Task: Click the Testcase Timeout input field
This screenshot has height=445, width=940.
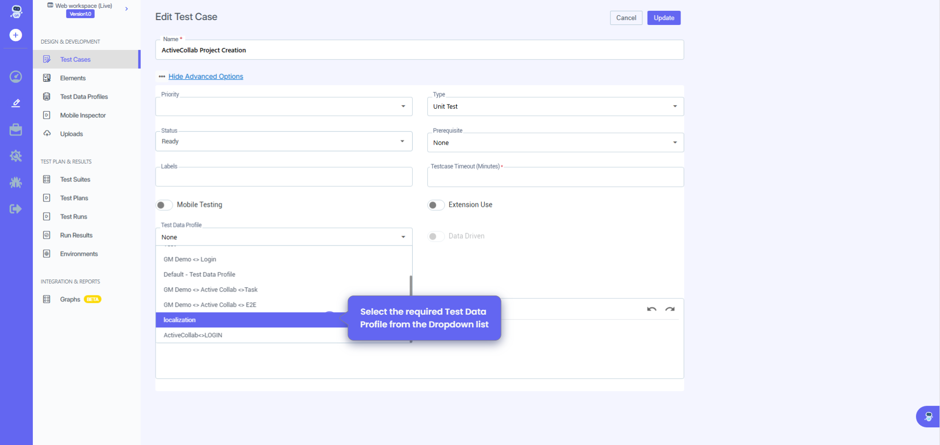Action: coord(555,177)
